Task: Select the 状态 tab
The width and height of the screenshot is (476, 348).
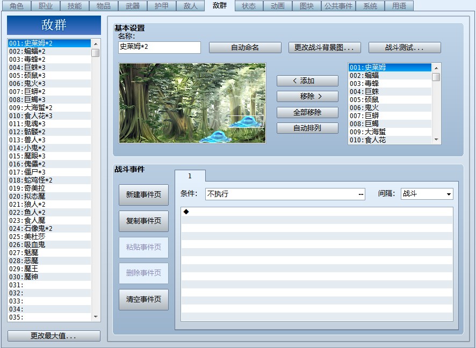Action: [x=249, y=6]
